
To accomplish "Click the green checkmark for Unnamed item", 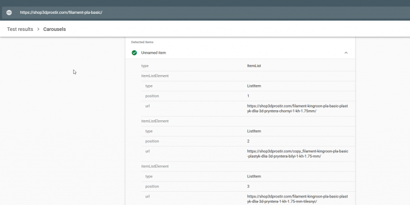I will [134, 53].
